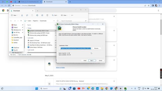This screenshot has height=91, width=162.
Task: Open RAJ (E:) drive in sidebar
Action: (16, 35)
